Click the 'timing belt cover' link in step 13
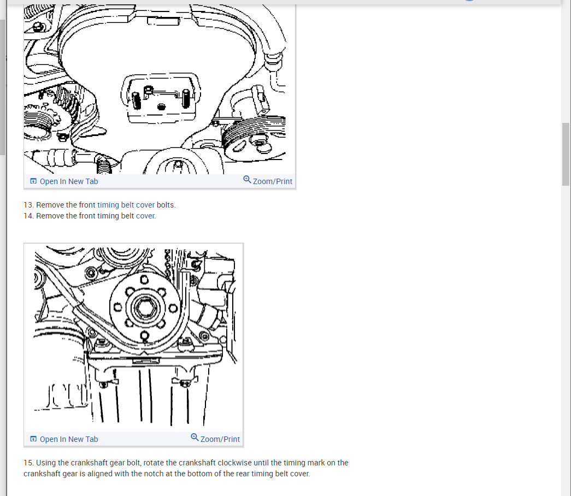The height and width of the screenshot is (496, 571). 126,205
